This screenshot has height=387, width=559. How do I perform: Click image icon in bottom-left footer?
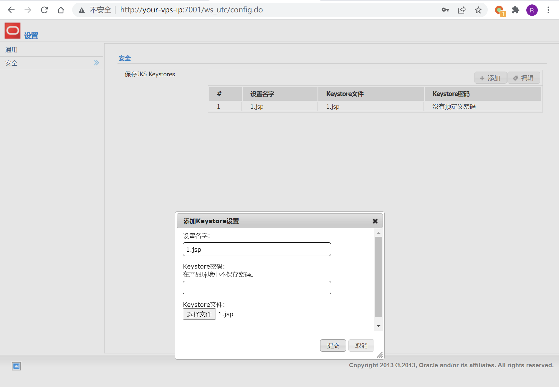tap(16, 366)
